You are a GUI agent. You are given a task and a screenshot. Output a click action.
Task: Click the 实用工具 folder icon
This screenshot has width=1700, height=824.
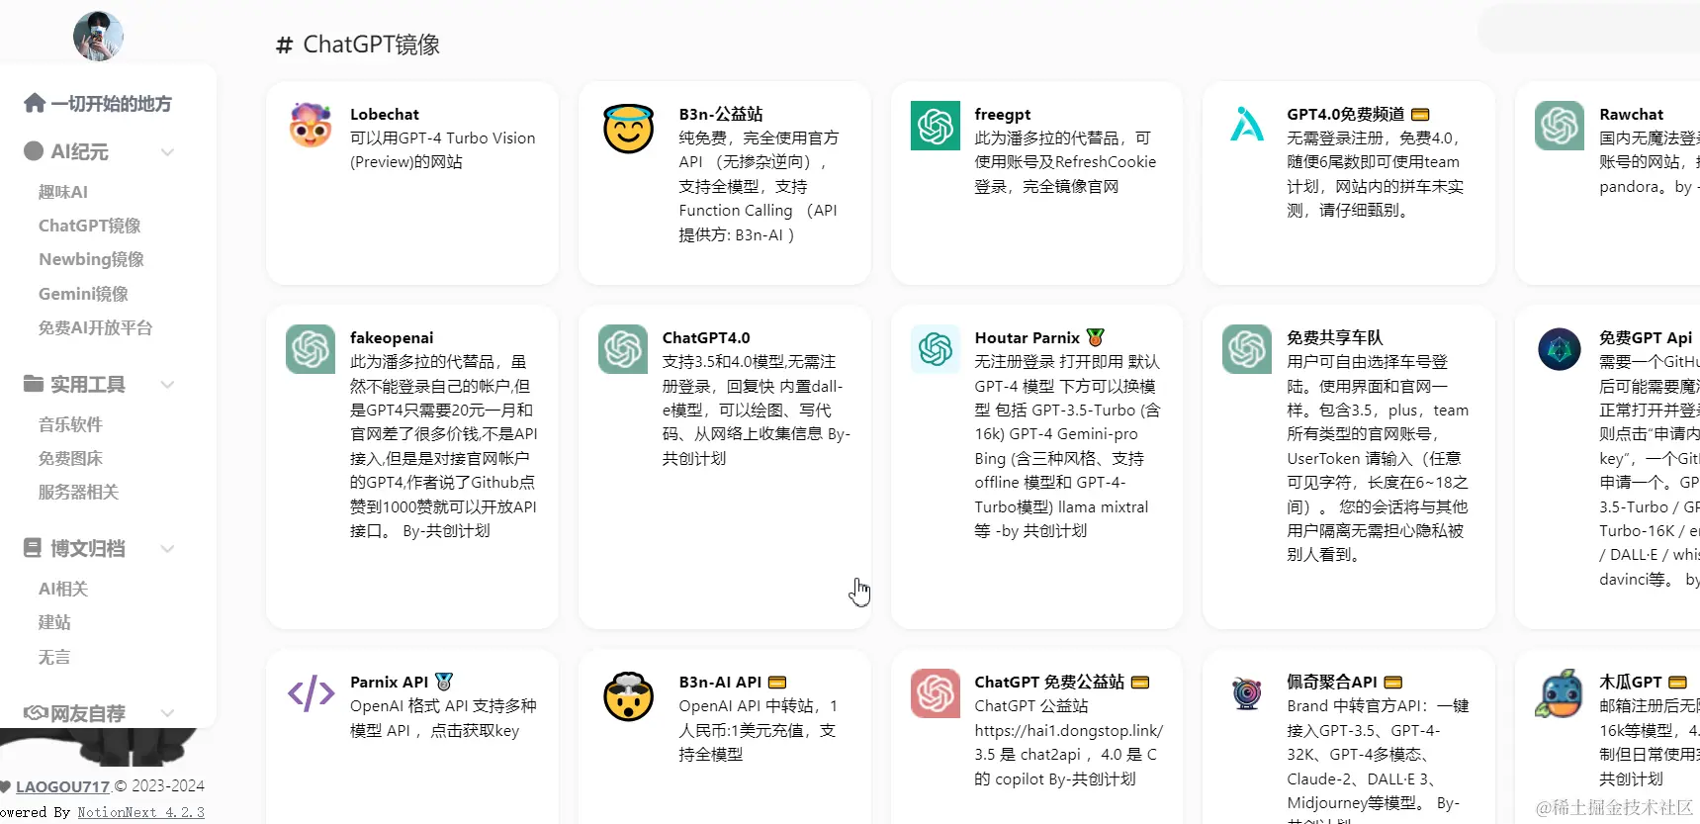(x=34, y=384)
